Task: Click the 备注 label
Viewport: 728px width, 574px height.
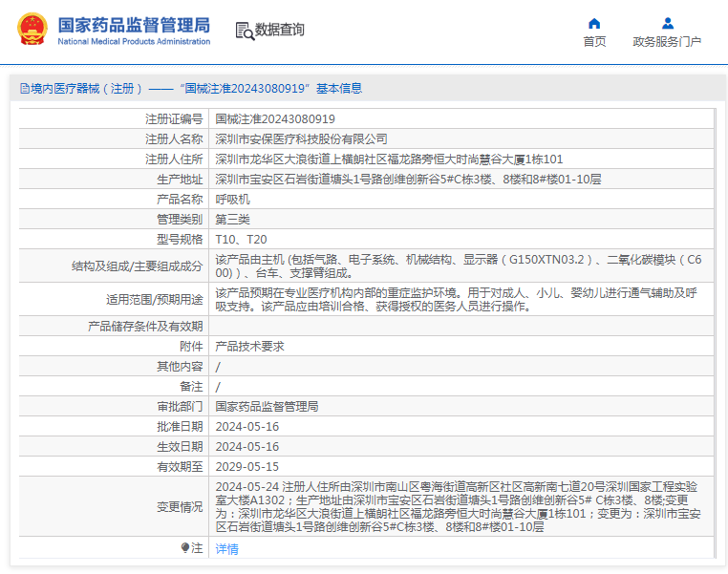Action: 191,387
